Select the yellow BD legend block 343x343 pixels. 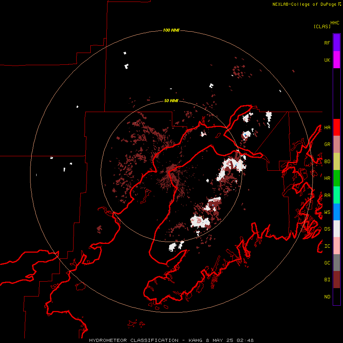pos(337,162)
